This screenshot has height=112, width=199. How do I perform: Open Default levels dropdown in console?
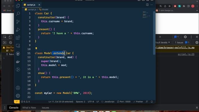tap(163, 43)
